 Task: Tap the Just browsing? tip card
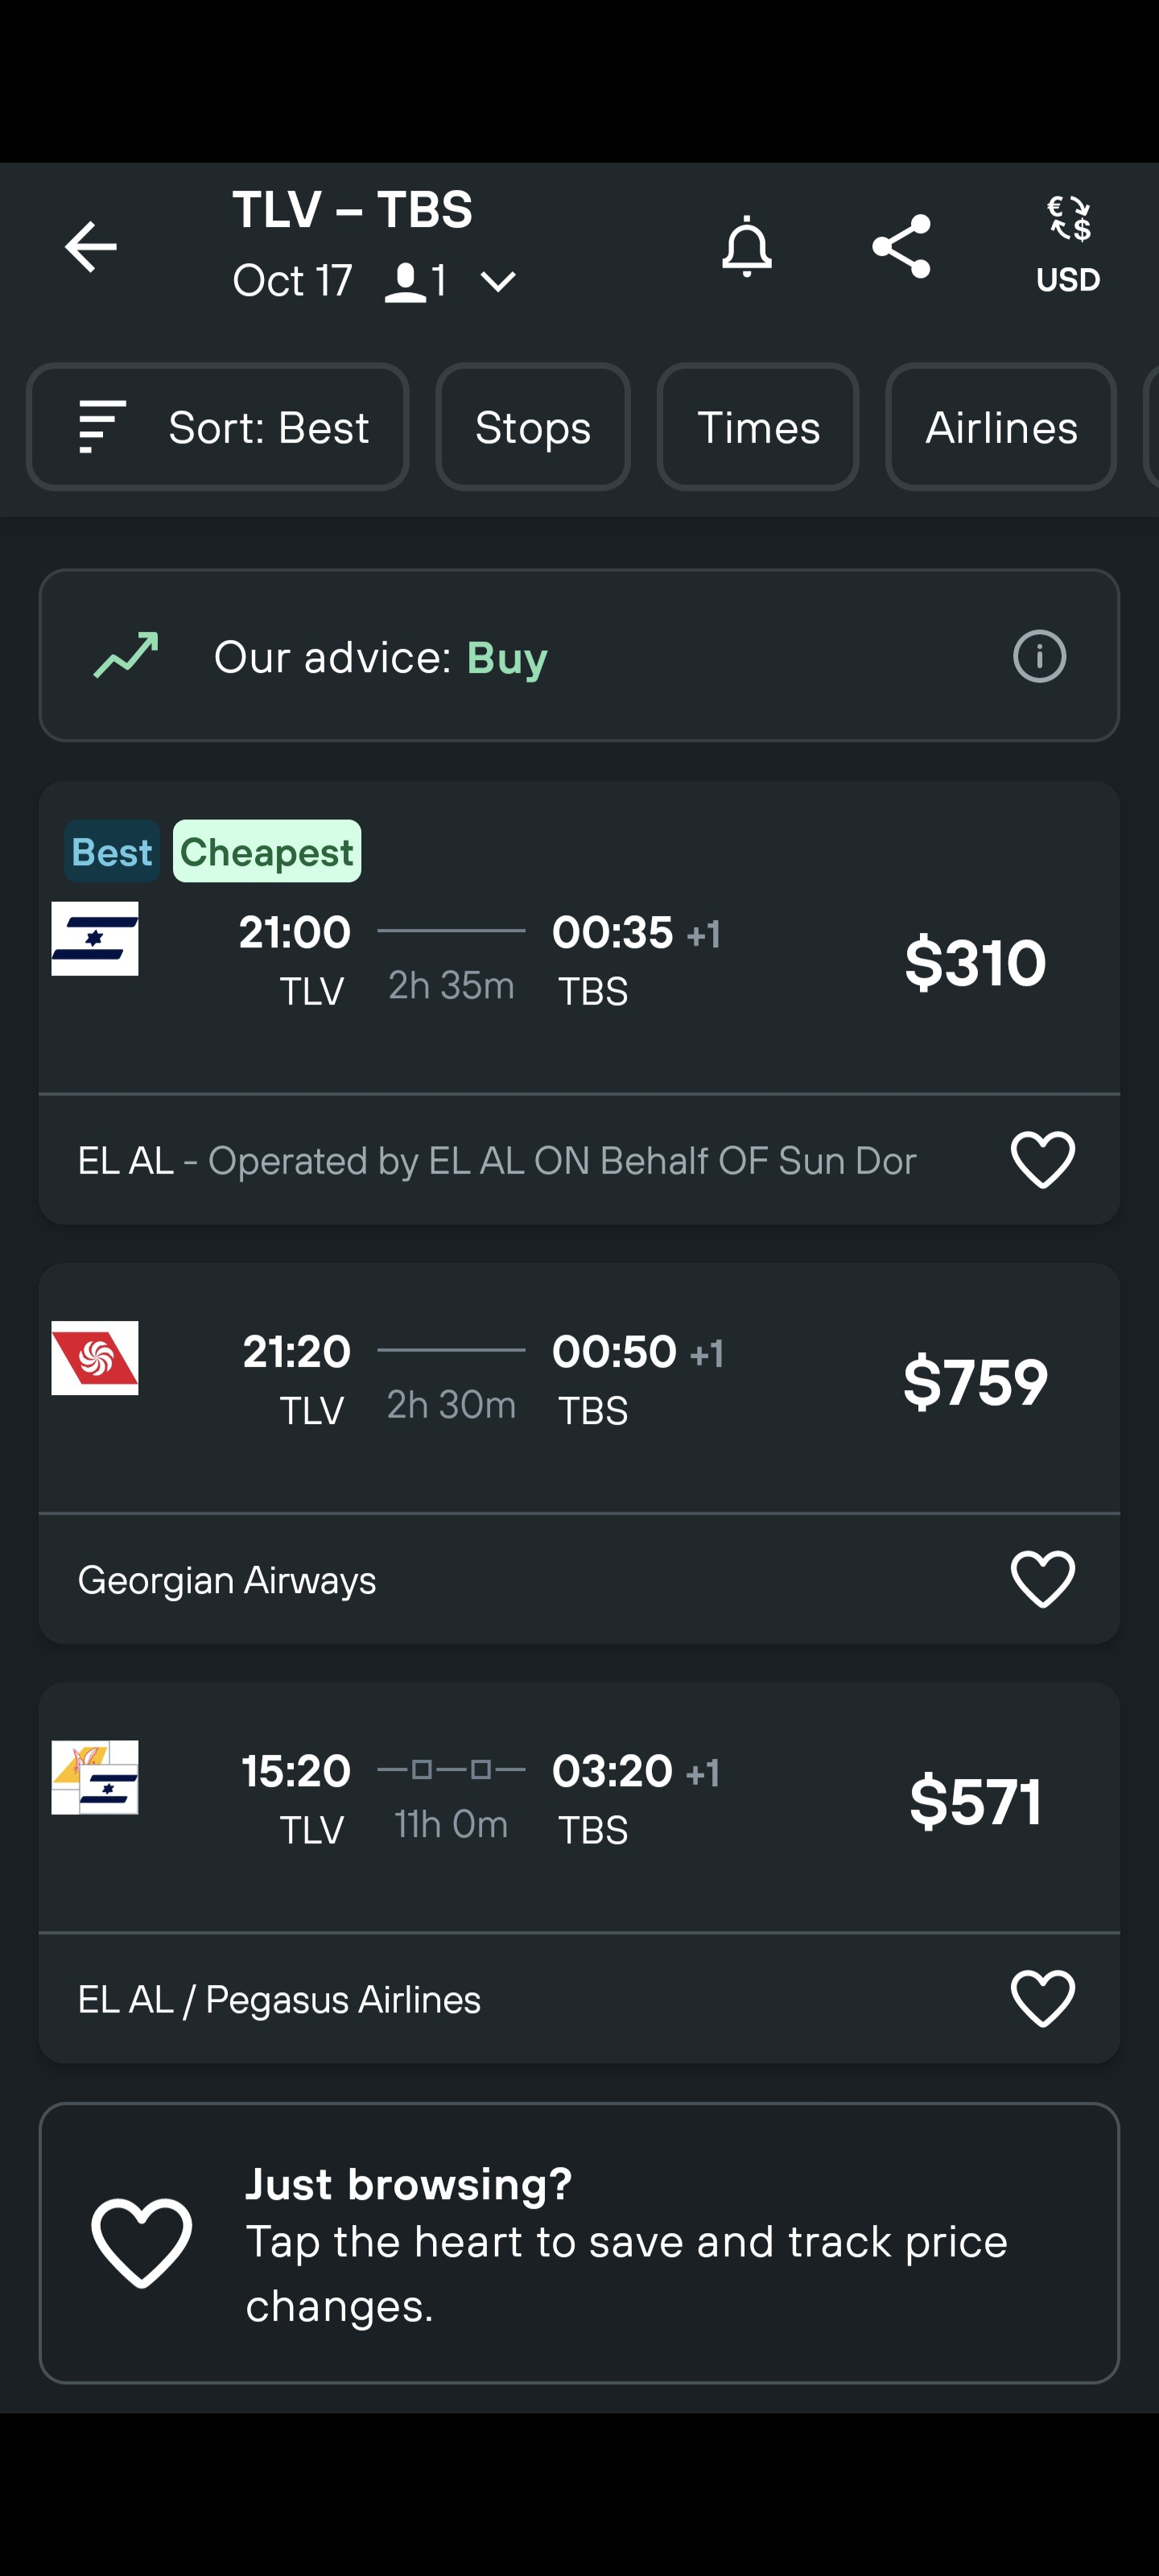pos(579,2242)
